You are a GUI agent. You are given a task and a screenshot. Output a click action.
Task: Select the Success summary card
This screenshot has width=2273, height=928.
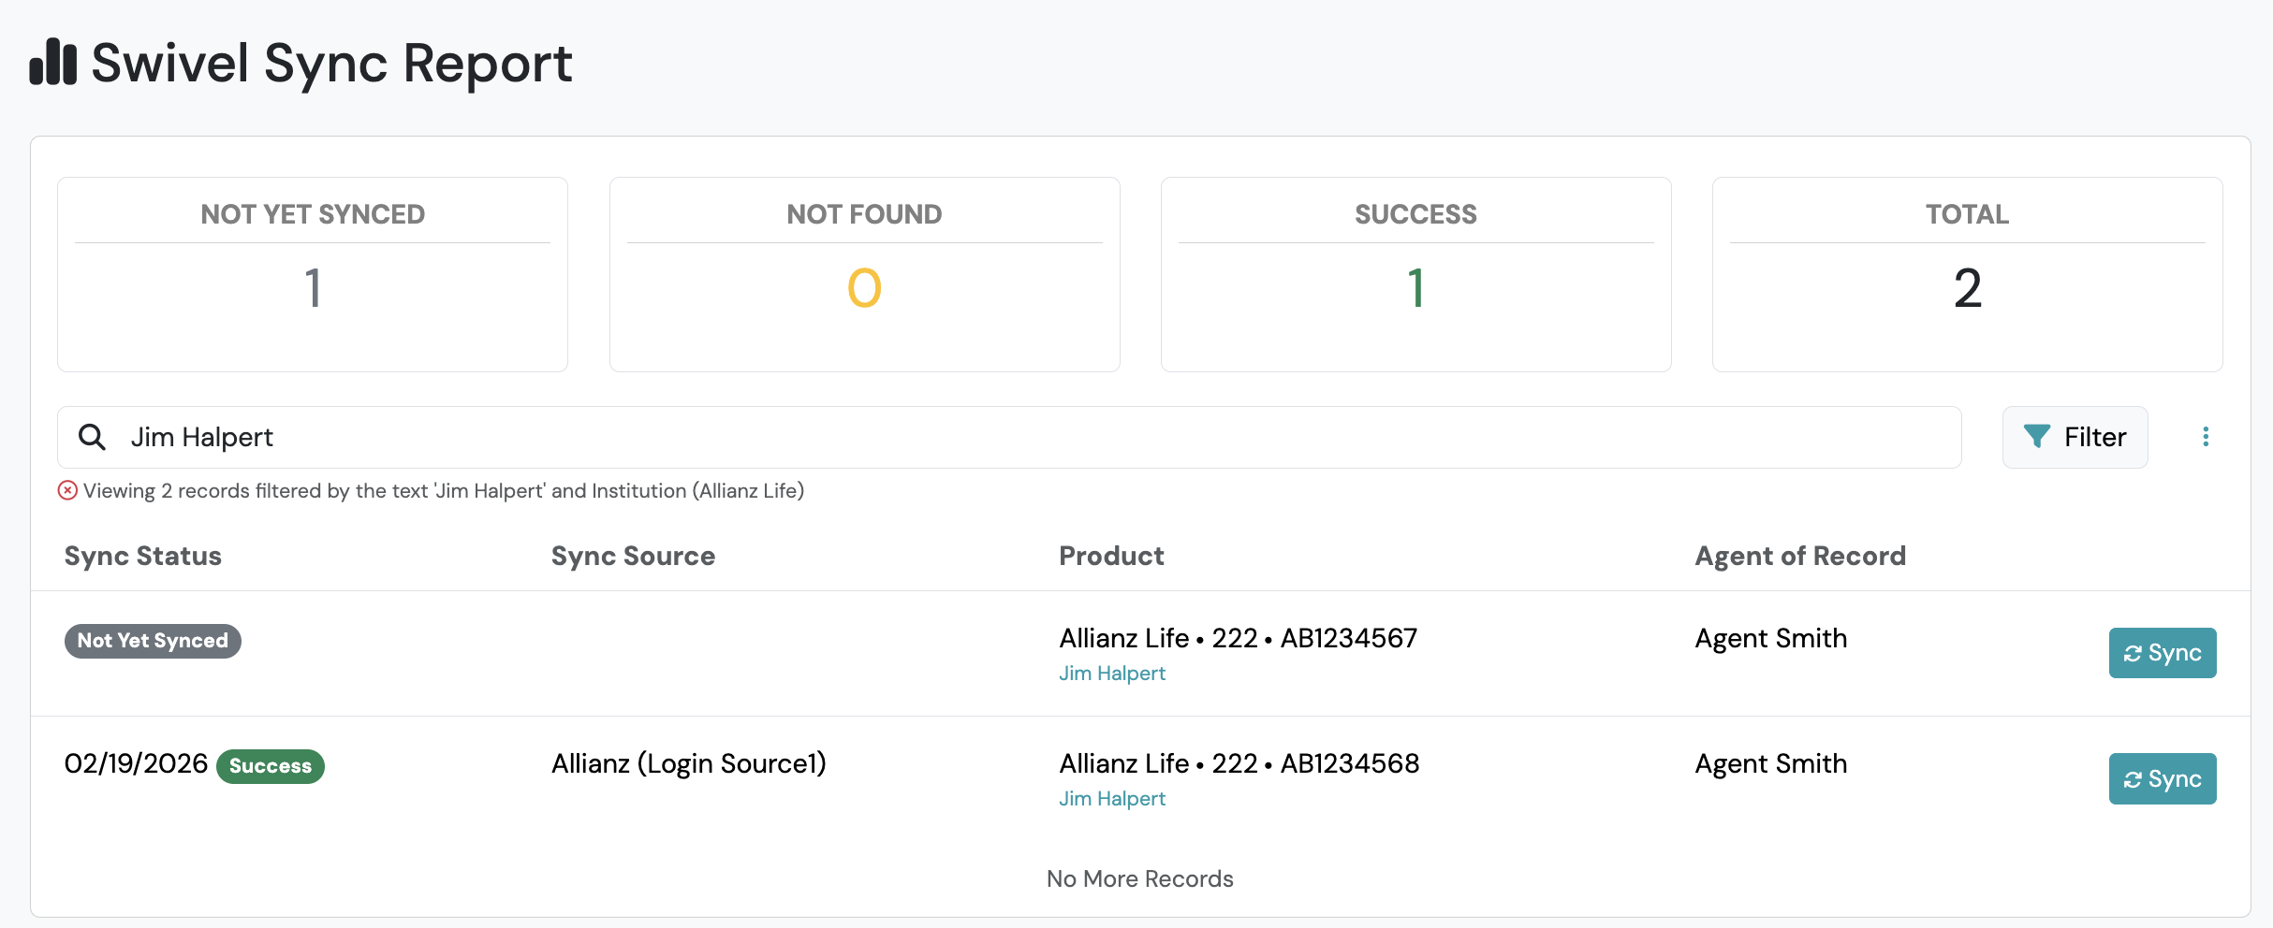click(1415, 274)
